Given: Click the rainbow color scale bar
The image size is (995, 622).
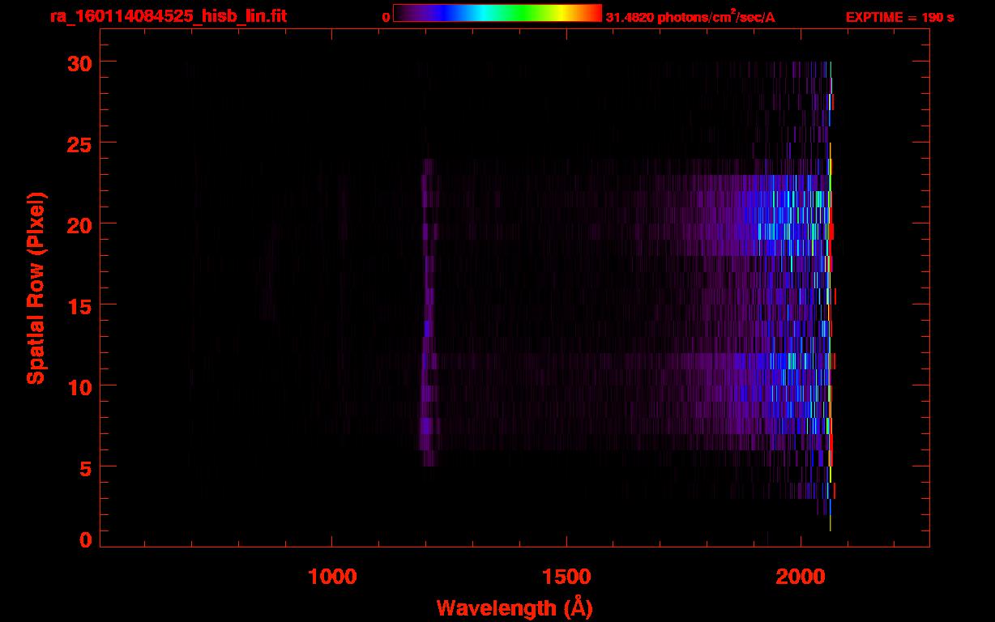Looking at the screenshot, I should click(x=497, y=13).
